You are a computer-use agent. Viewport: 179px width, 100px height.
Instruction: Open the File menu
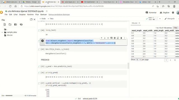coord(6,14)
